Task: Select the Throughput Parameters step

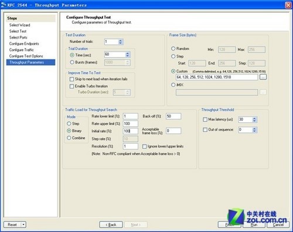Action: (x=30, y=62)
